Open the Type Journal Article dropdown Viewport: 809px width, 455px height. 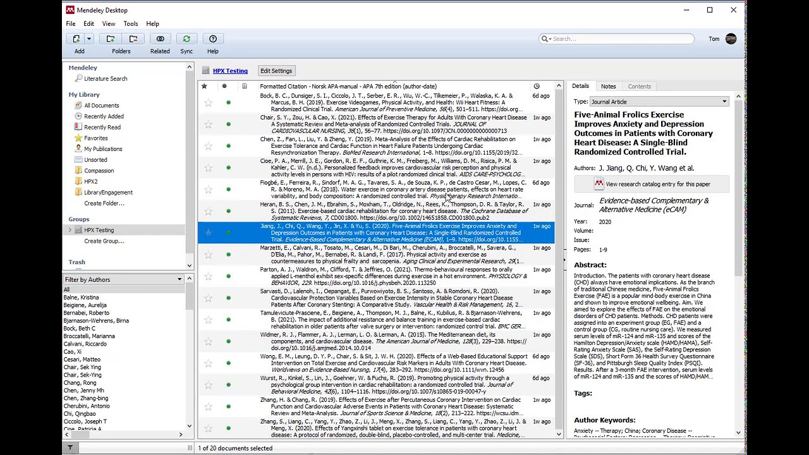(x=659, y=102)
